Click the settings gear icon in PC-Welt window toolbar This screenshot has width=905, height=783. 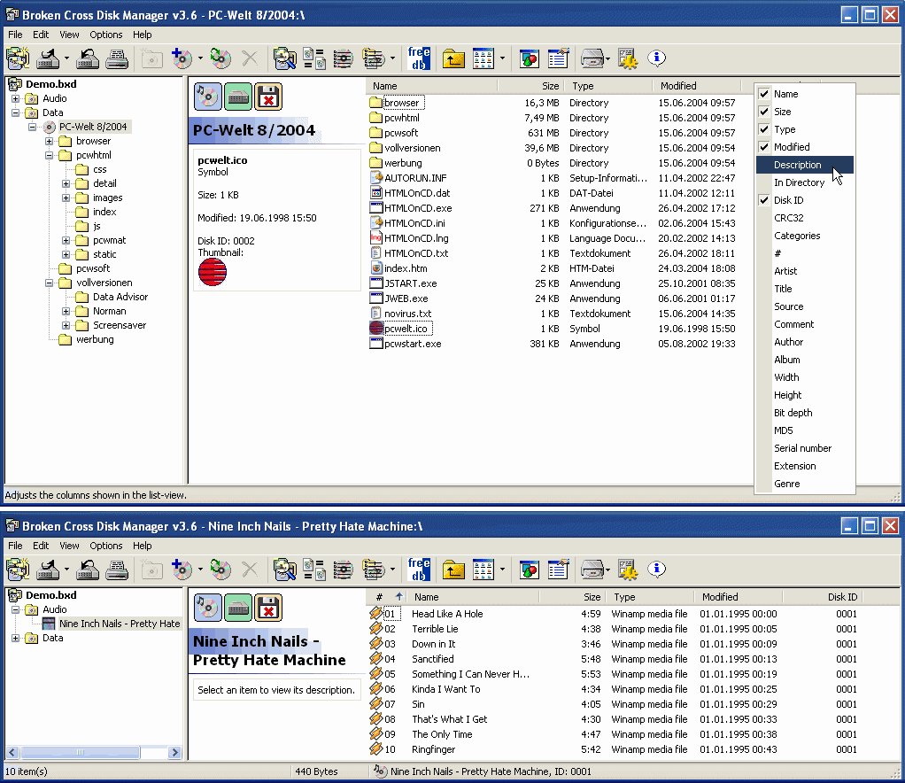627,58
